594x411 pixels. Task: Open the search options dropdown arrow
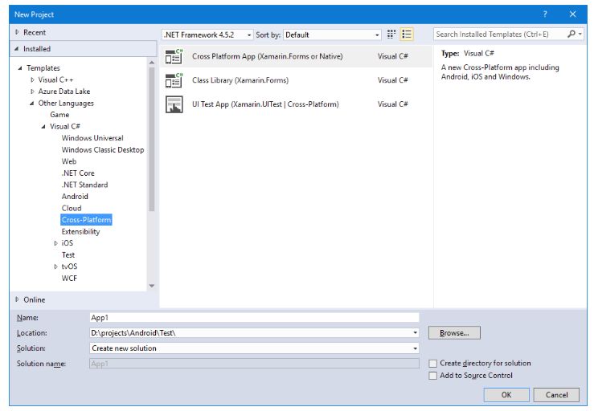[580, 34]
